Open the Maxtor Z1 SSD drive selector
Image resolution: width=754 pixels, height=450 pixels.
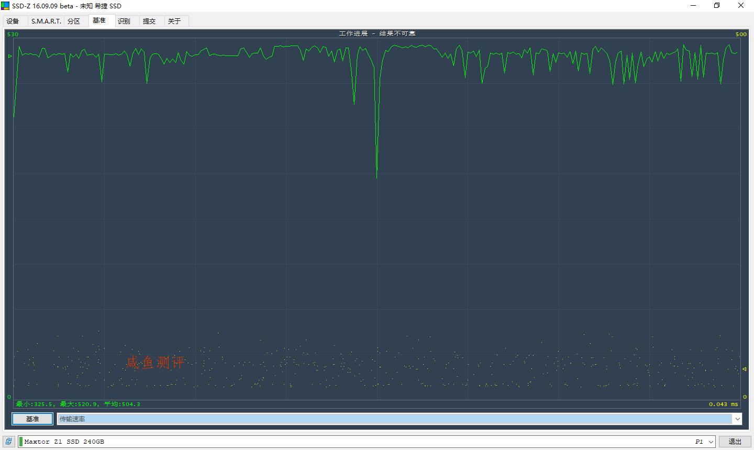367,442
